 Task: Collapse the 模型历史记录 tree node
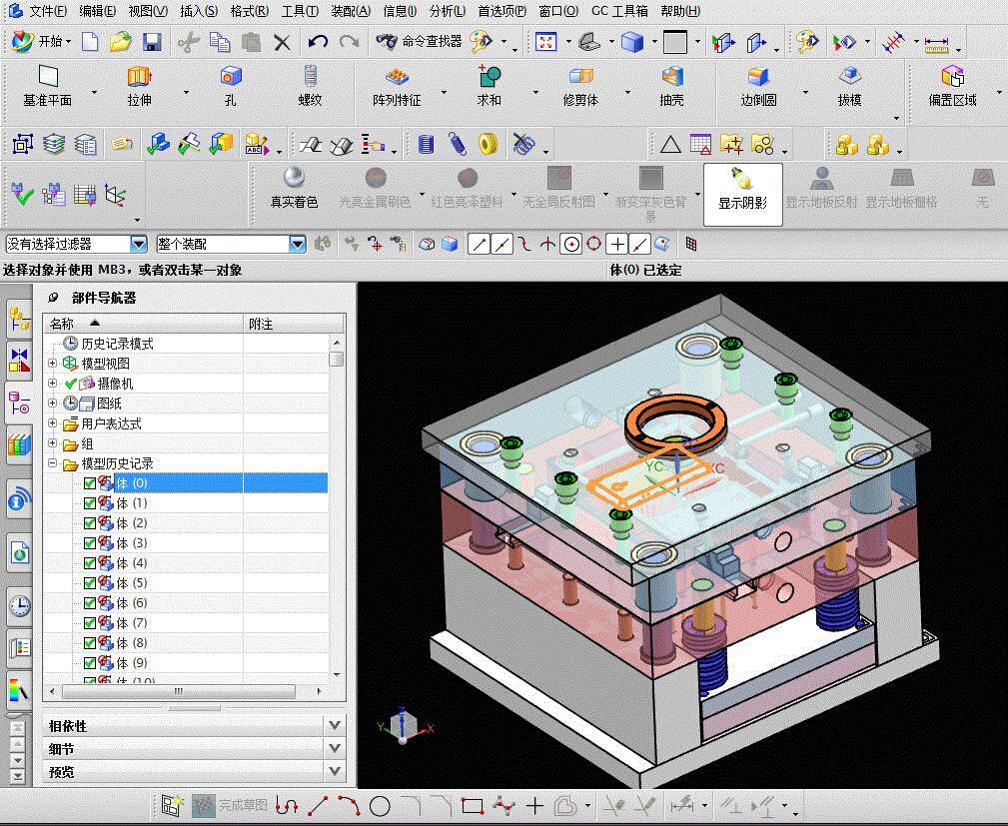(53, 462)
